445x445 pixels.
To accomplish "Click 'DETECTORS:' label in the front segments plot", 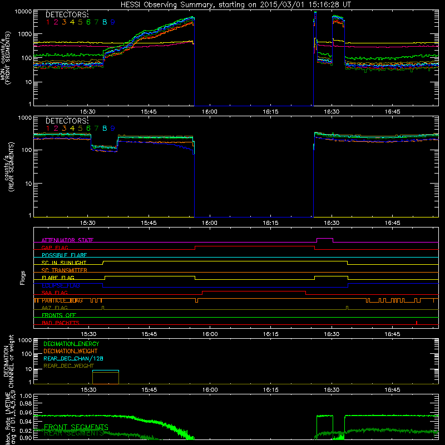I will click(x=67, y=14).
